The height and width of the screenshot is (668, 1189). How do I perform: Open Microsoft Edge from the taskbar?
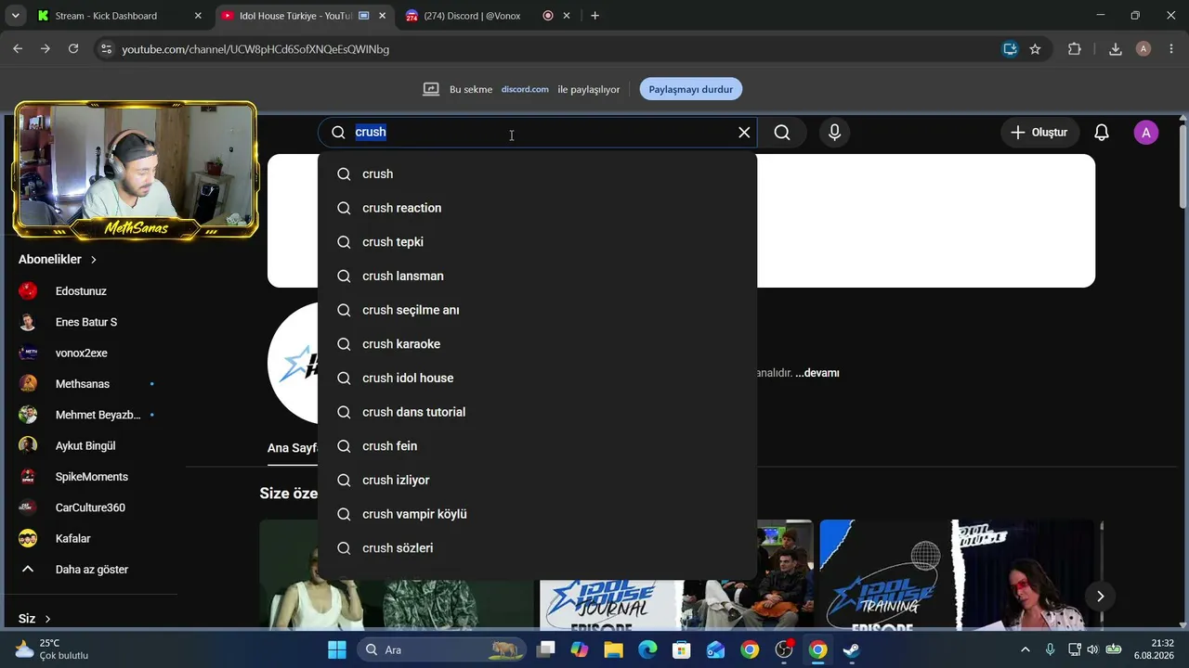pos(647,649)
